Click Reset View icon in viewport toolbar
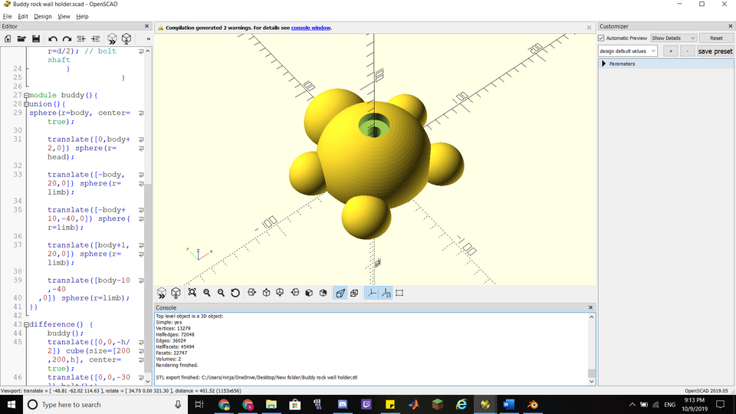Image resolution: width=736 pixels, height=414 pixels. pos(235,293)
